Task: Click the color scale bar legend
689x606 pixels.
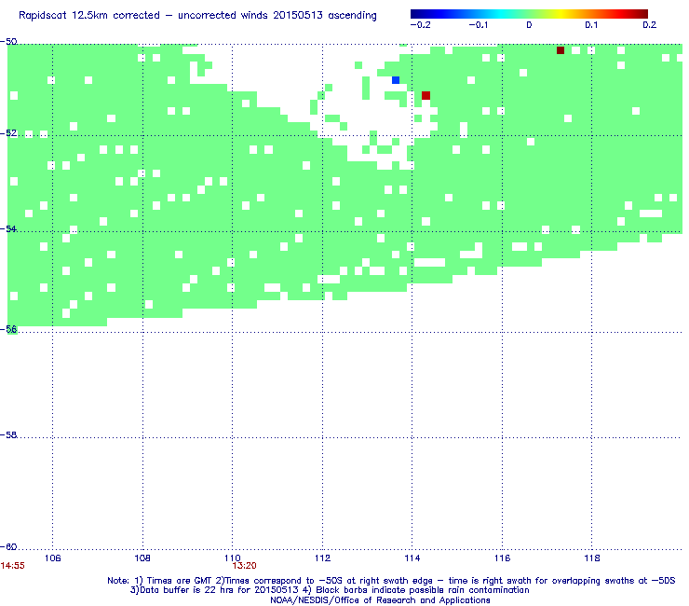Action: click(x=529, y=14)
